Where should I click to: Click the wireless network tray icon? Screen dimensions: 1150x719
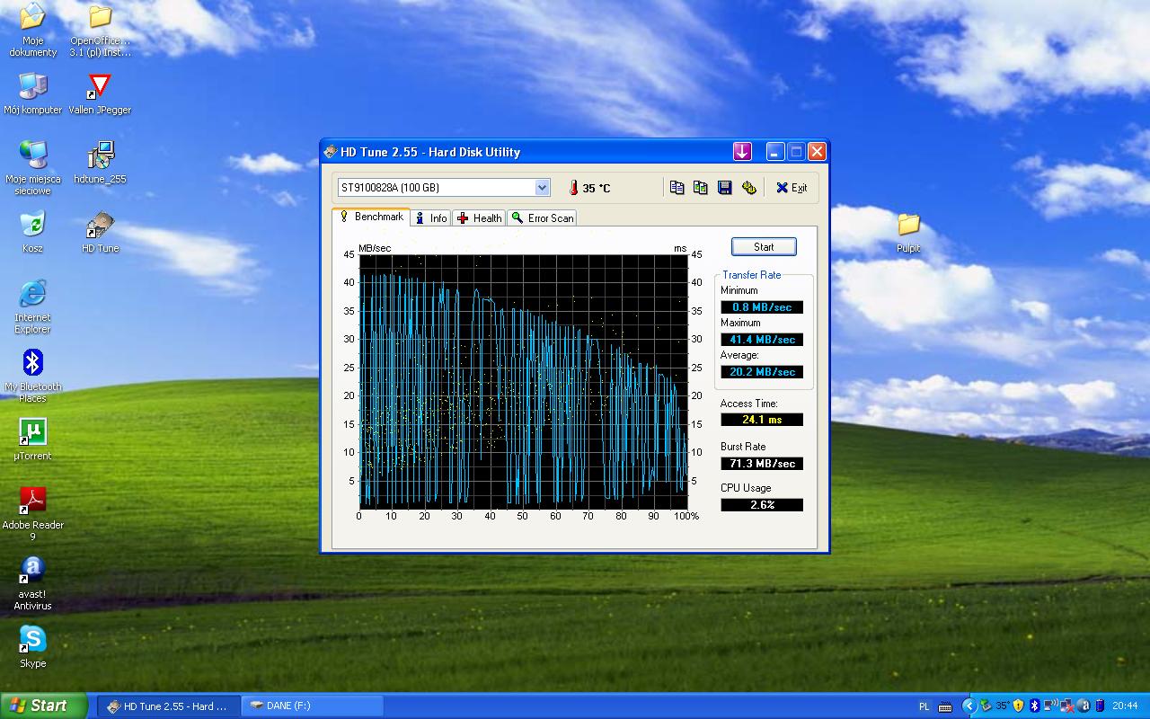1051,706
